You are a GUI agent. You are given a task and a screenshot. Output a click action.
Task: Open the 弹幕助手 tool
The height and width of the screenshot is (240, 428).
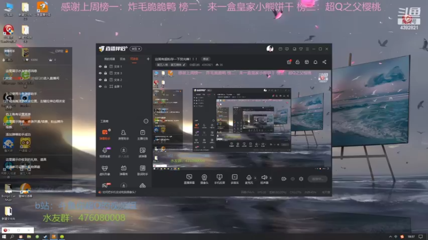pyautogui.click(x=104, y=135)
